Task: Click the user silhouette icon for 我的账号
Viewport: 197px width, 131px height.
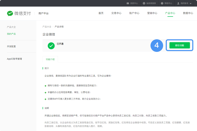Action: pyautogui.click(x=178, y=3)
